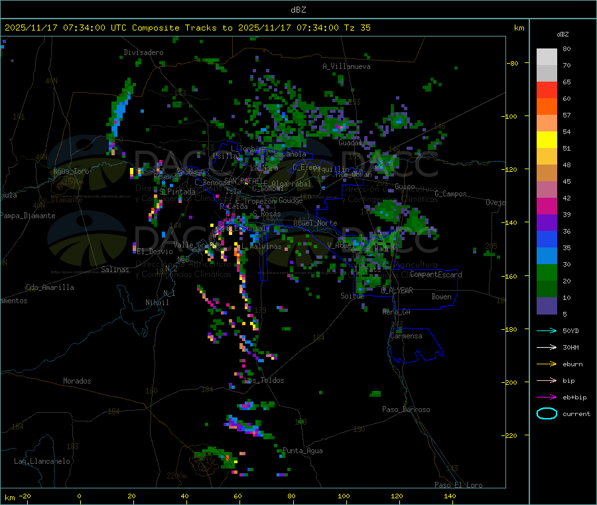Select the gold 48-51 dBZ swatch
This screenshot has height=505, width=597.
click(547, 157)
